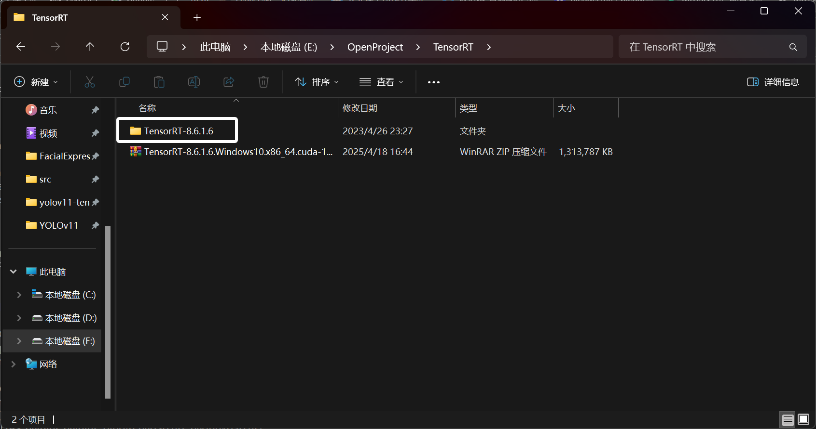
Task: Switch to large thumbnails view icon
Action: click(x=803, y=420)
